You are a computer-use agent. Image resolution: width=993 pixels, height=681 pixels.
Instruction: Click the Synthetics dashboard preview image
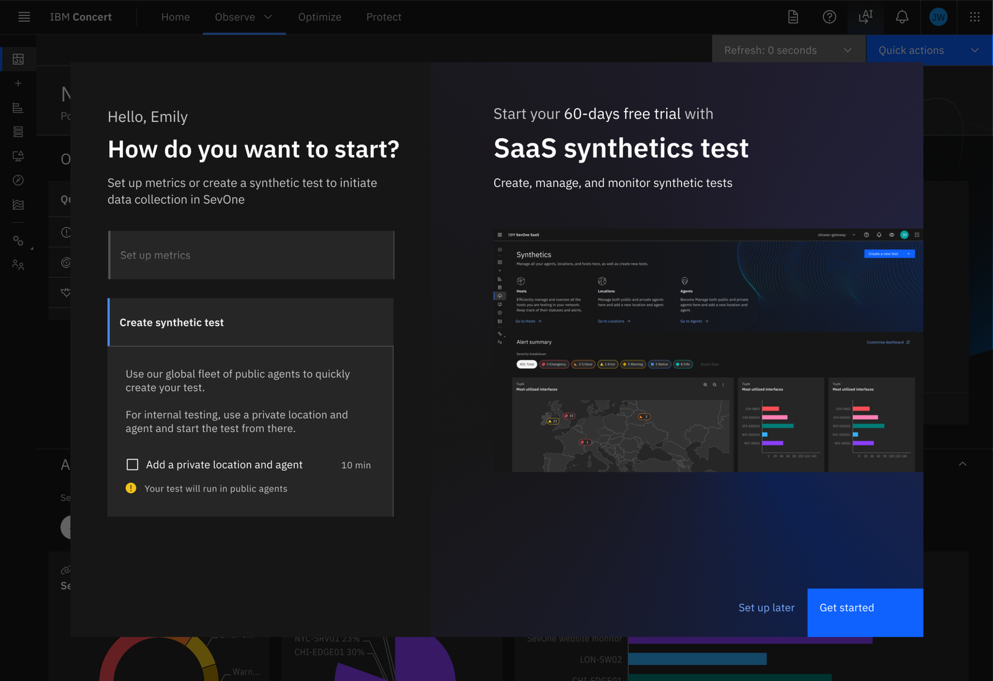(x=708, y=350)
